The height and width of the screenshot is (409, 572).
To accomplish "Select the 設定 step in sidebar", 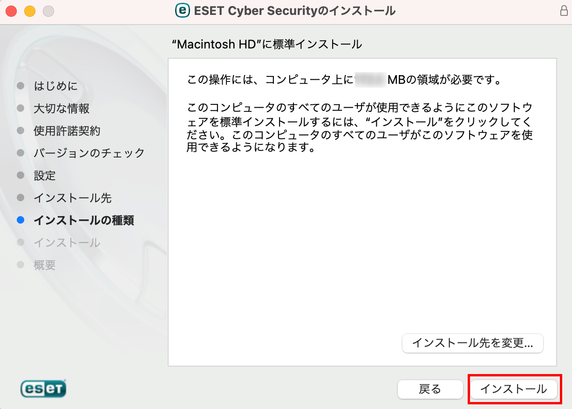I will click(45, 176).
